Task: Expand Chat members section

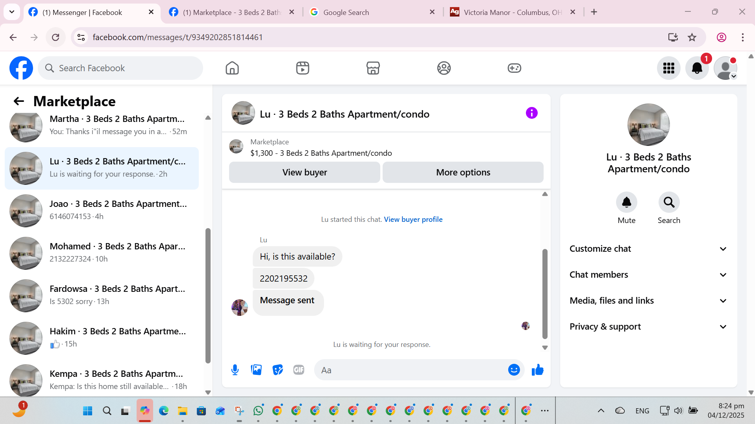Action: pos(648,275)
